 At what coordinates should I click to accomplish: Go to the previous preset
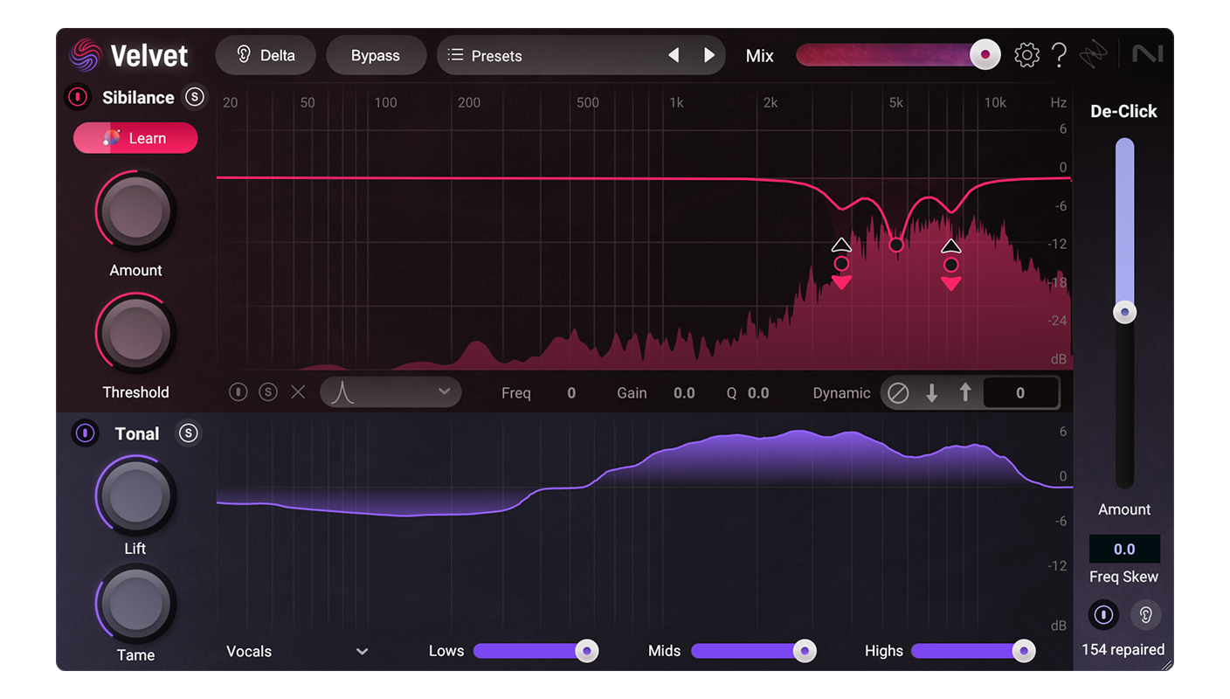click(674, 55)
